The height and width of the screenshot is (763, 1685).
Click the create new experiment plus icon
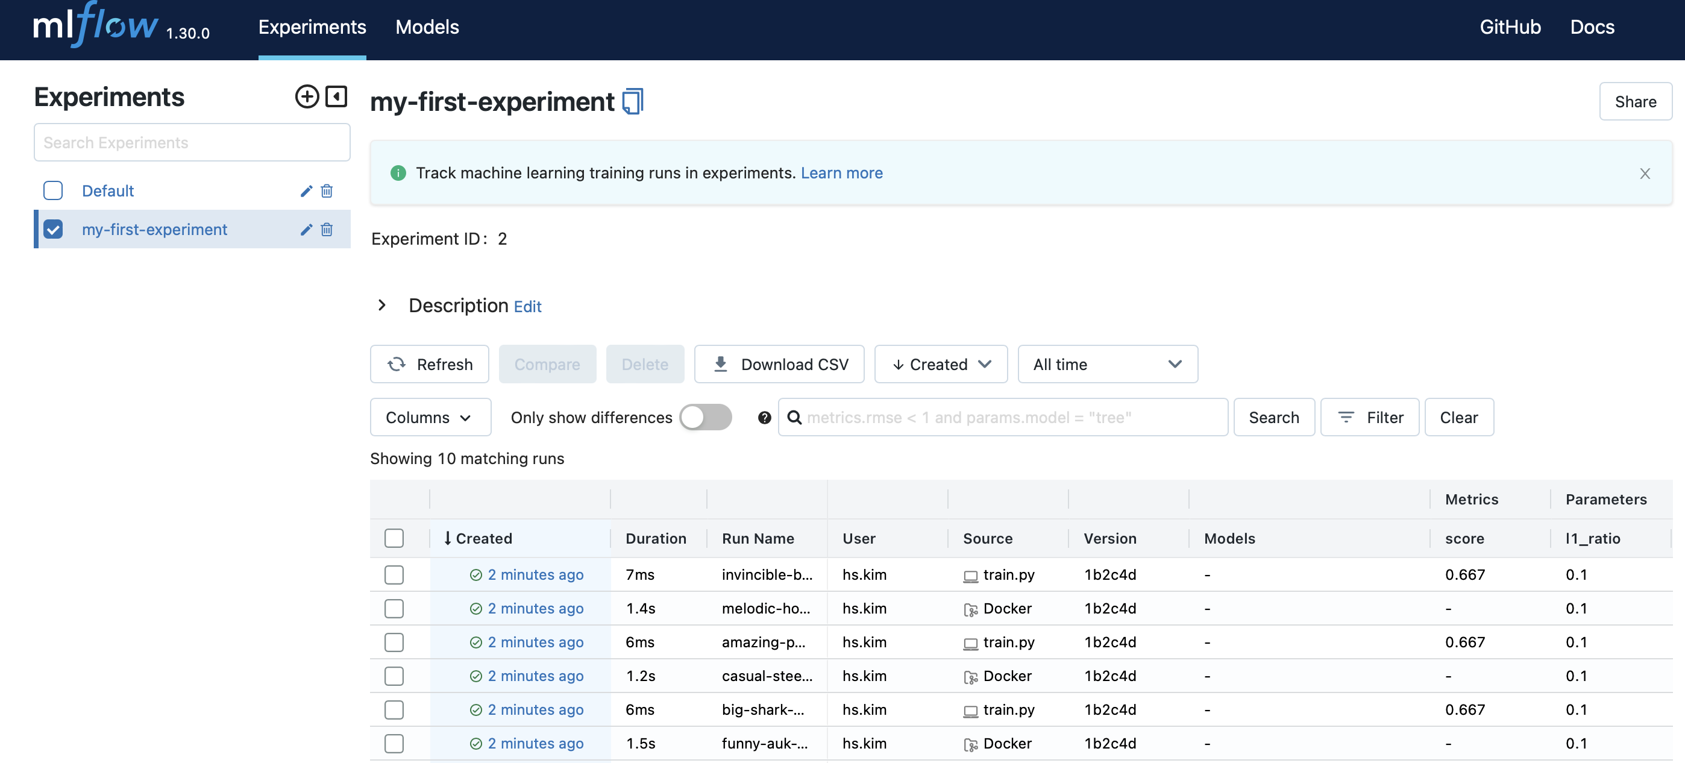(x=307, y=97)
